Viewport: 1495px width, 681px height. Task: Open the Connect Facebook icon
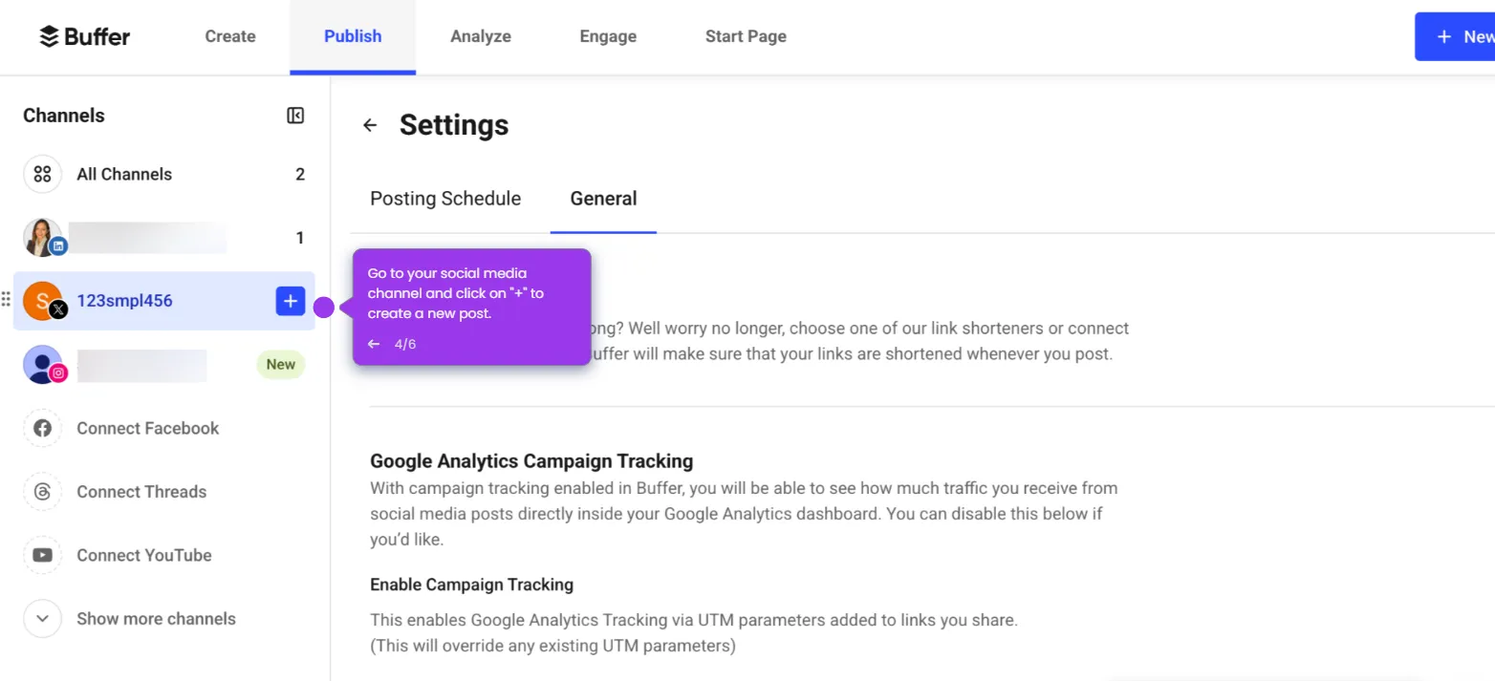click(42, 428)
